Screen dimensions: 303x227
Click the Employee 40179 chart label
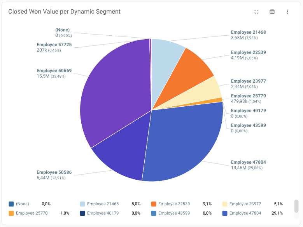[x=248, y=111]
